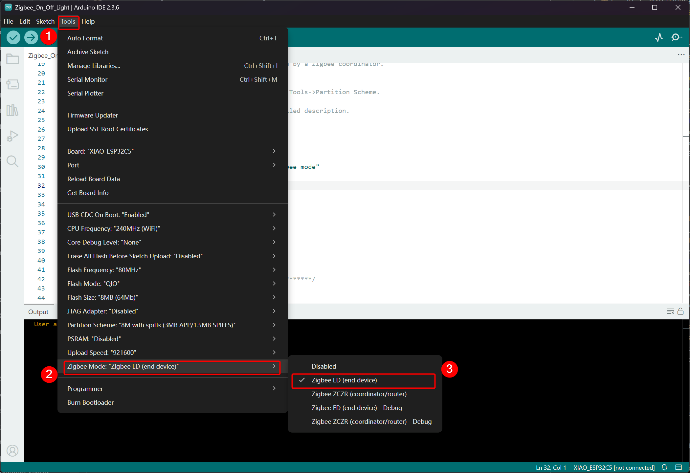Open the Sketchbook folder sidebar icon

click(12, 59)
